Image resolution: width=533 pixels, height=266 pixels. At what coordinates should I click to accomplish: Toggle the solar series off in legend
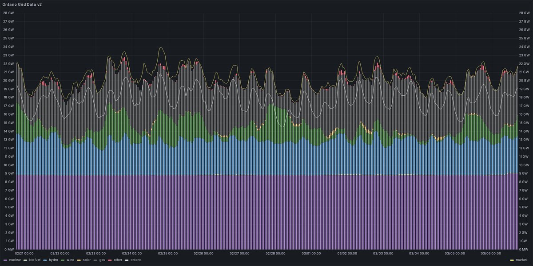tap(87, 260)
